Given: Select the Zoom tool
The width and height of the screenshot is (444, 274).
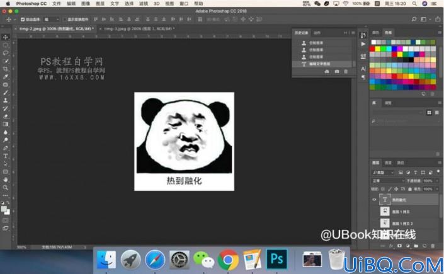Looking at the screenshot, I should 6,188.
